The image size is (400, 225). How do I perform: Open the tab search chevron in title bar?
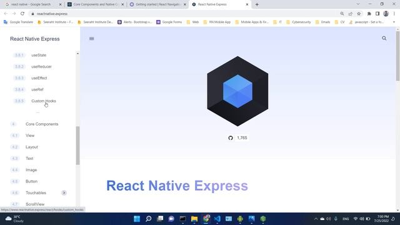point(358,4)
